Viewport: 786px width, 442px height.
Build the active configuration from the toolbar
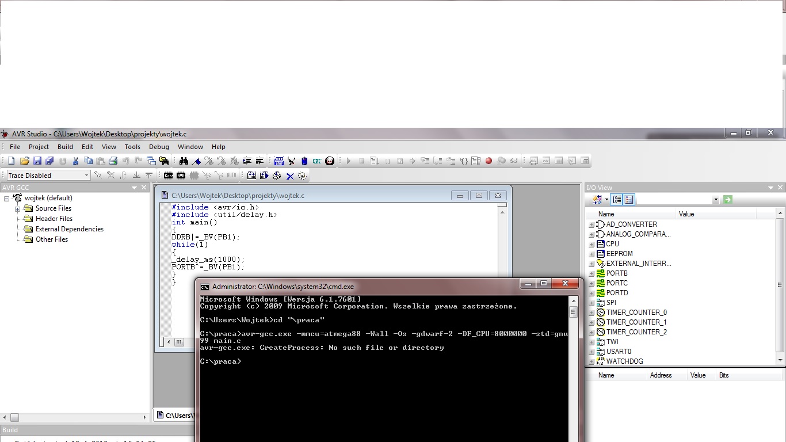pyautogui.click(x=251, y=176)
